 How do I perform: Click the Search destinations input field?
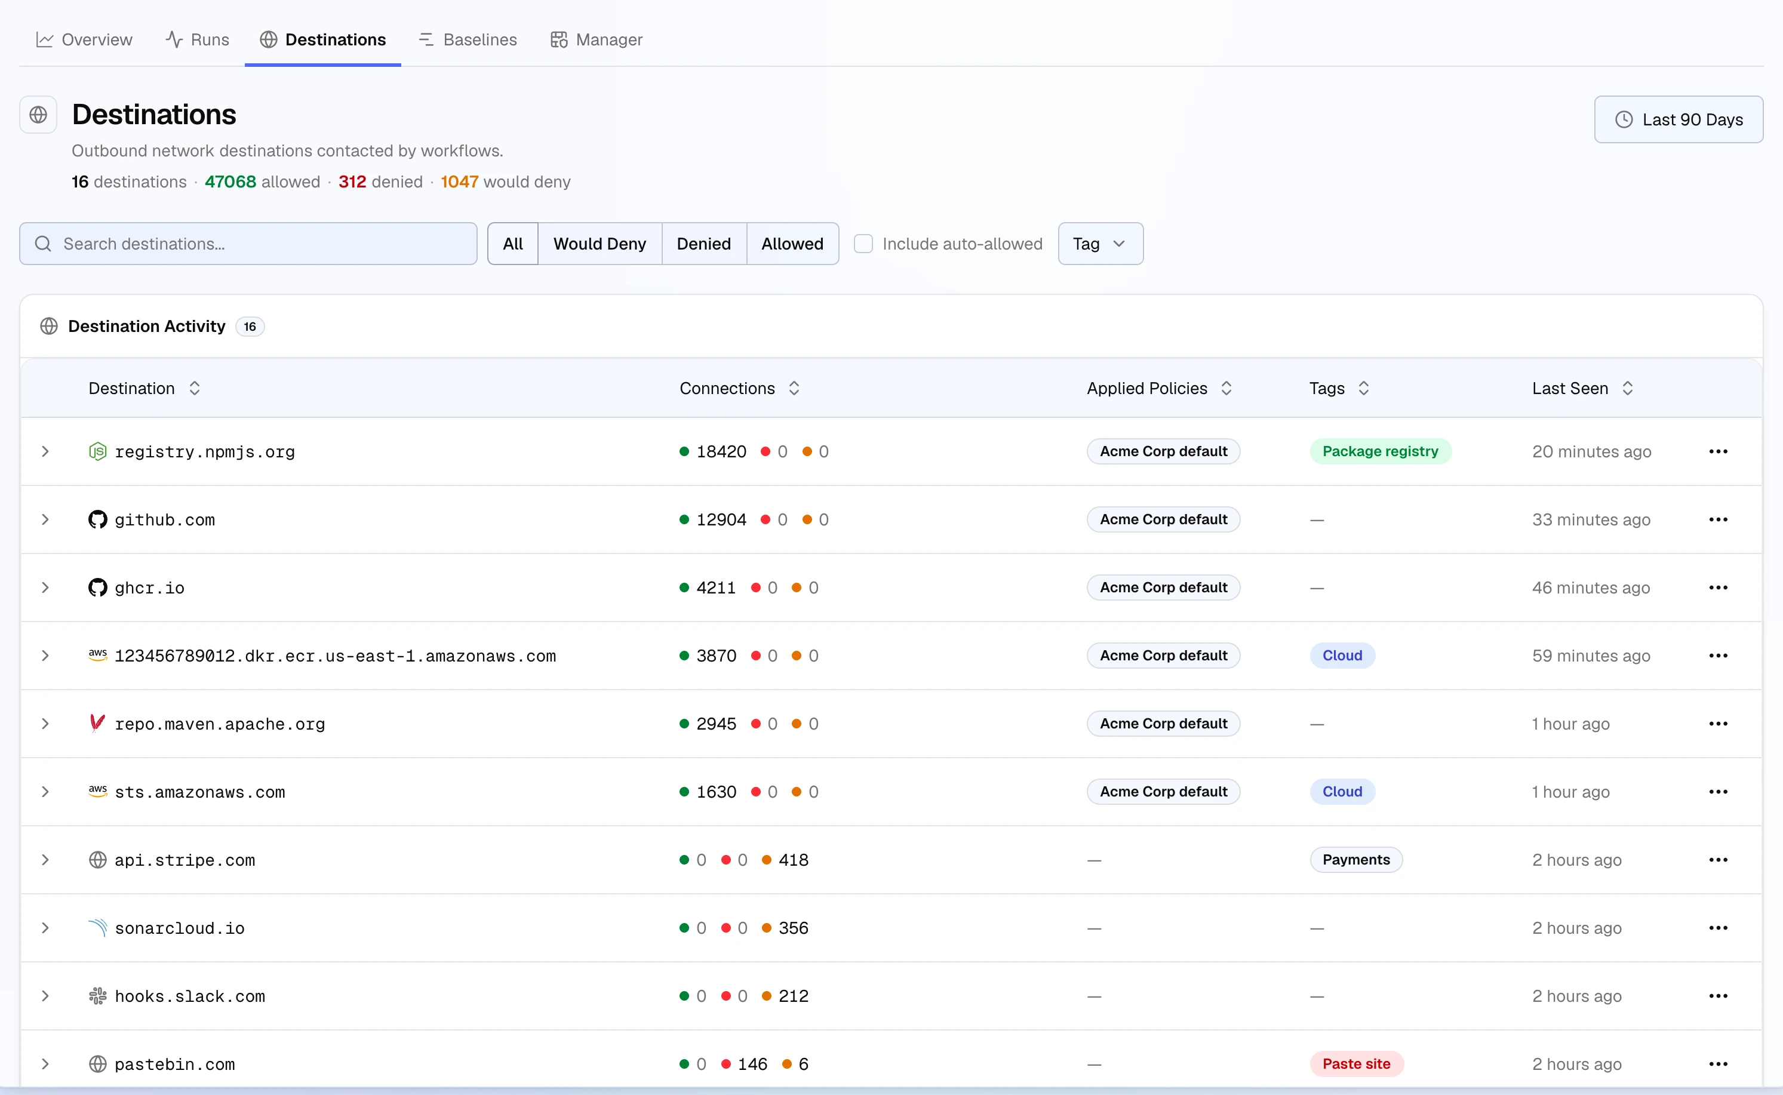[x=248, y=244]
